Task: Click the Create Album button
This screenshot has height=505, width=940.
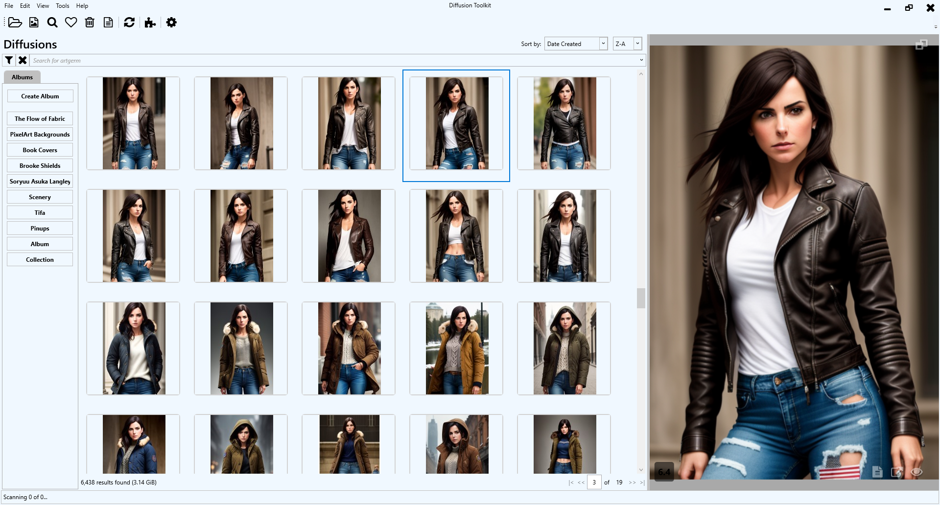Action: tap(40, 96)
